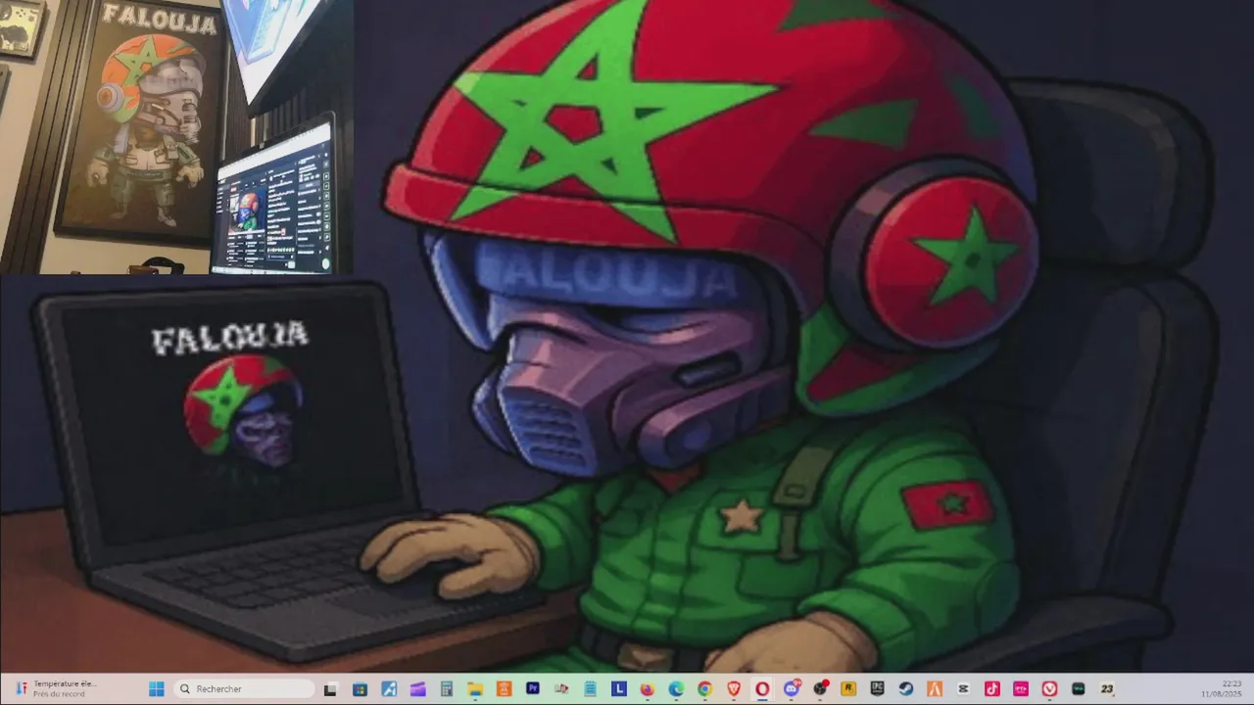1254x705 pixels.
Task: Open the Calculator app in taskbar
Action: point(447,688)
